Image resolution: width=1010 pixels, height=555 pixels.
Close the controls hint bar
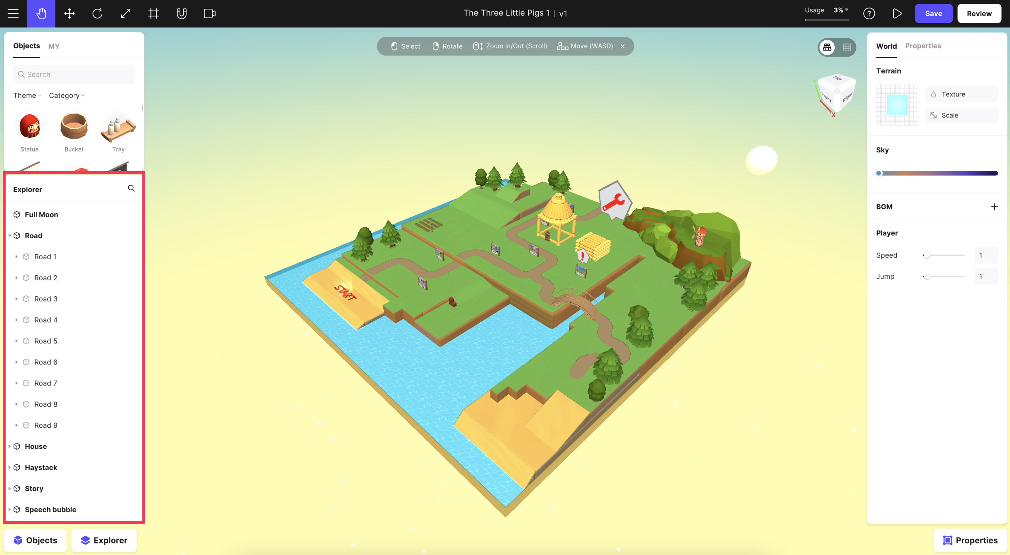click(x=622, y=46)
